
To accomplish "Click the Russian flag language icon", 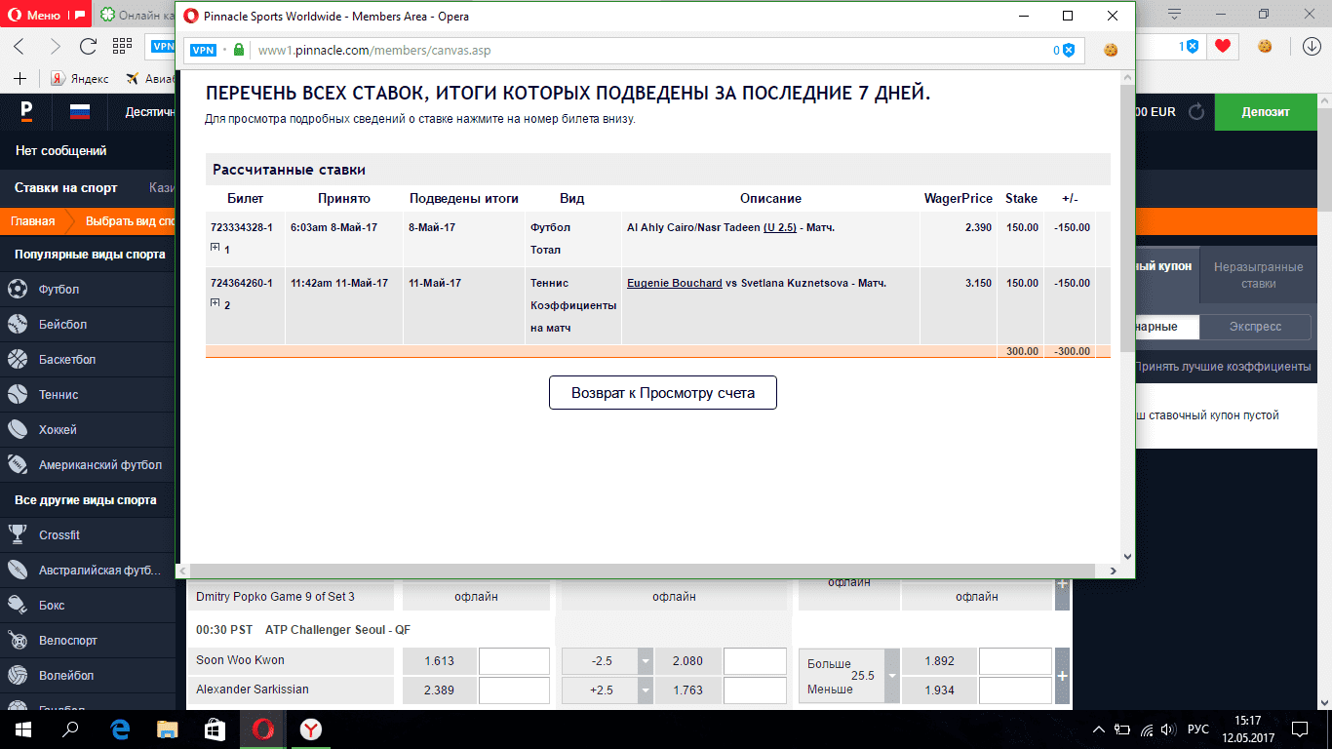I will pos(80,112).
